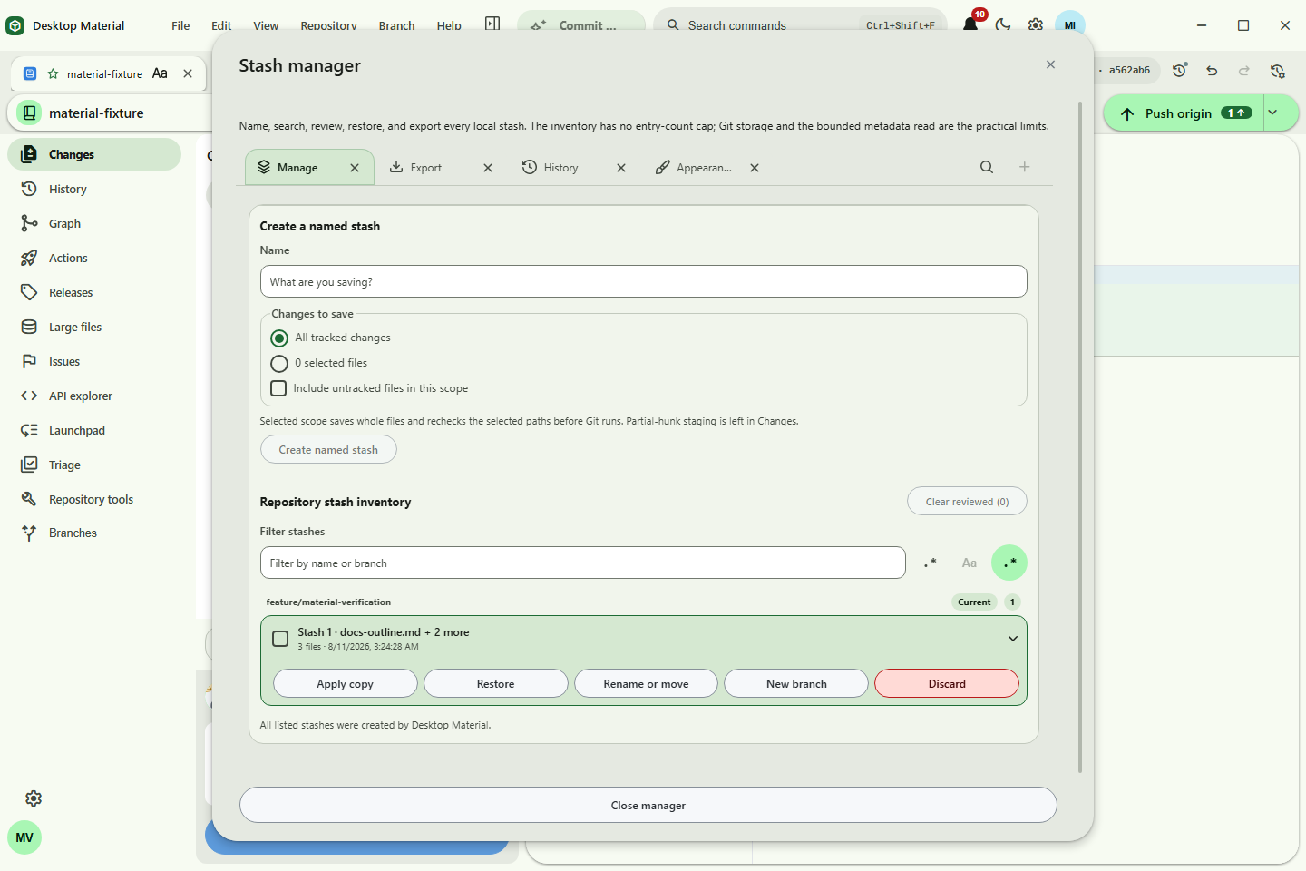
Task: Switch to the Appearance tab
Action: pyautogui.click(x=704, y=168)
